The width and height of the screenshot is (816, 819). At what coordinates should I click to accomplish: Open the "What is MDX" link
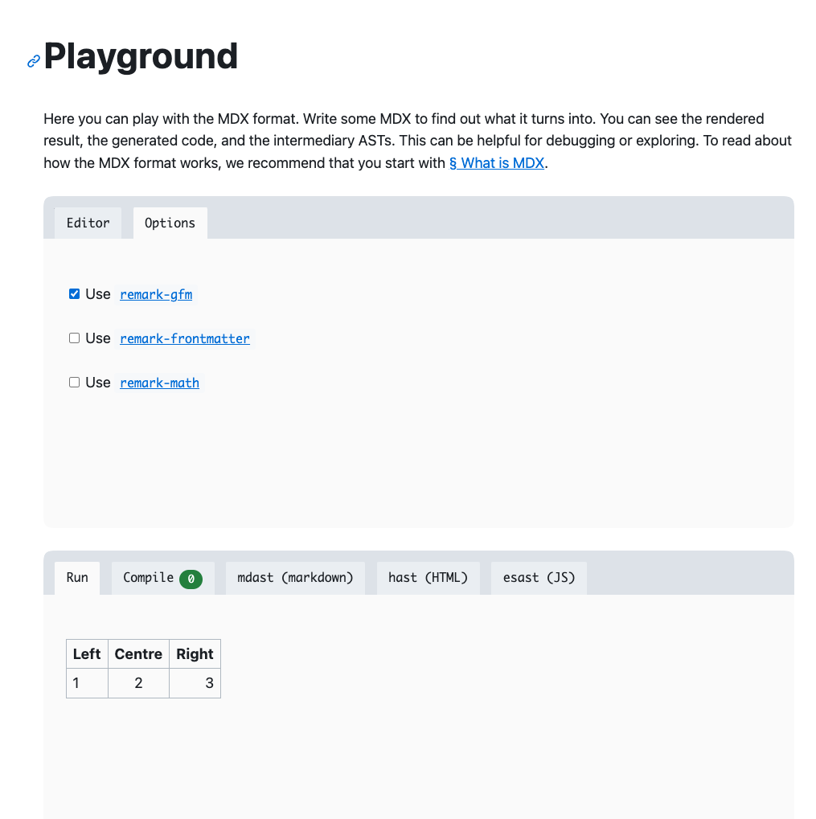496,162
